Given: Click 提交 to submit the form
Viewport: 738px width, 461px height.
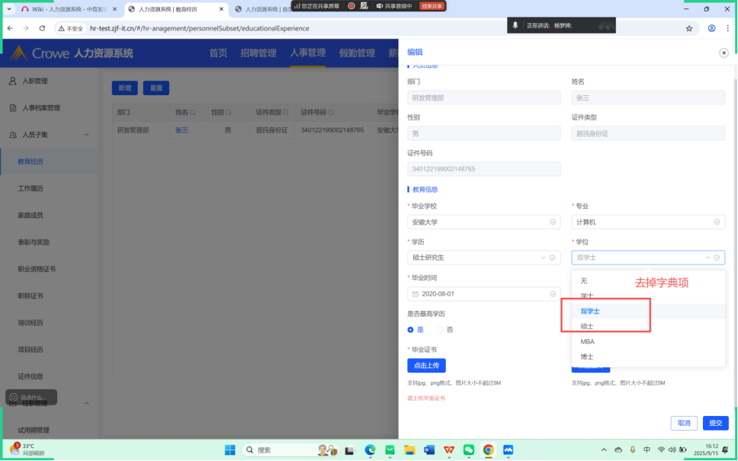Looking at the screenshot, I should coord(715,423).
